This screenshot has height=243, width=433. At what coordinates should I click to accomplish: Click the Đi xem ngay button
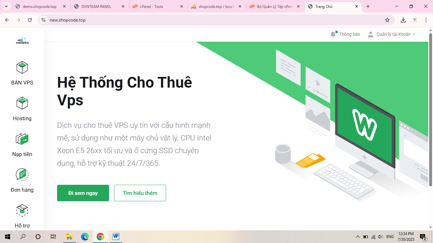[x=83, y=193]
